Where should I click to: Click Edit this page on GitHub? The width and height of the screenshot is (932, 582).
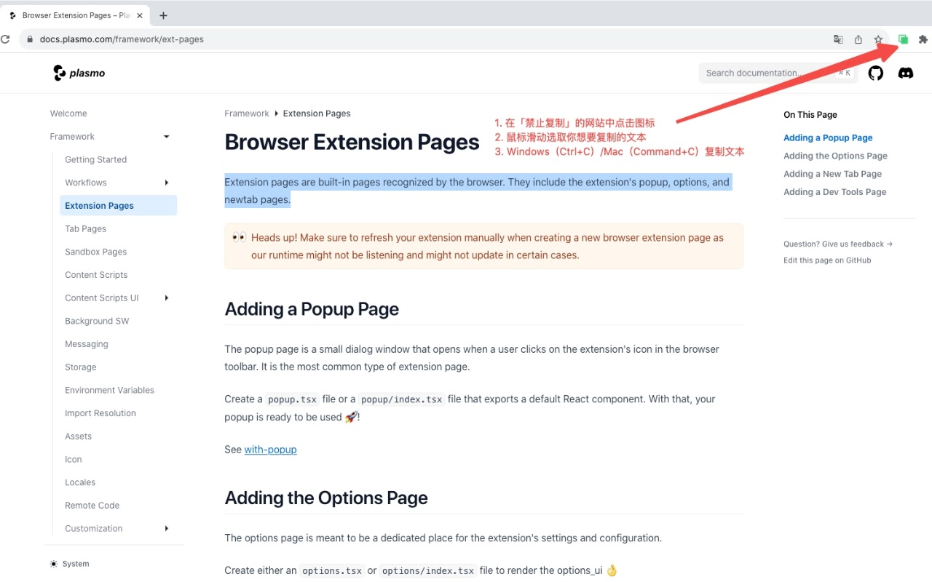coord(827,260)
